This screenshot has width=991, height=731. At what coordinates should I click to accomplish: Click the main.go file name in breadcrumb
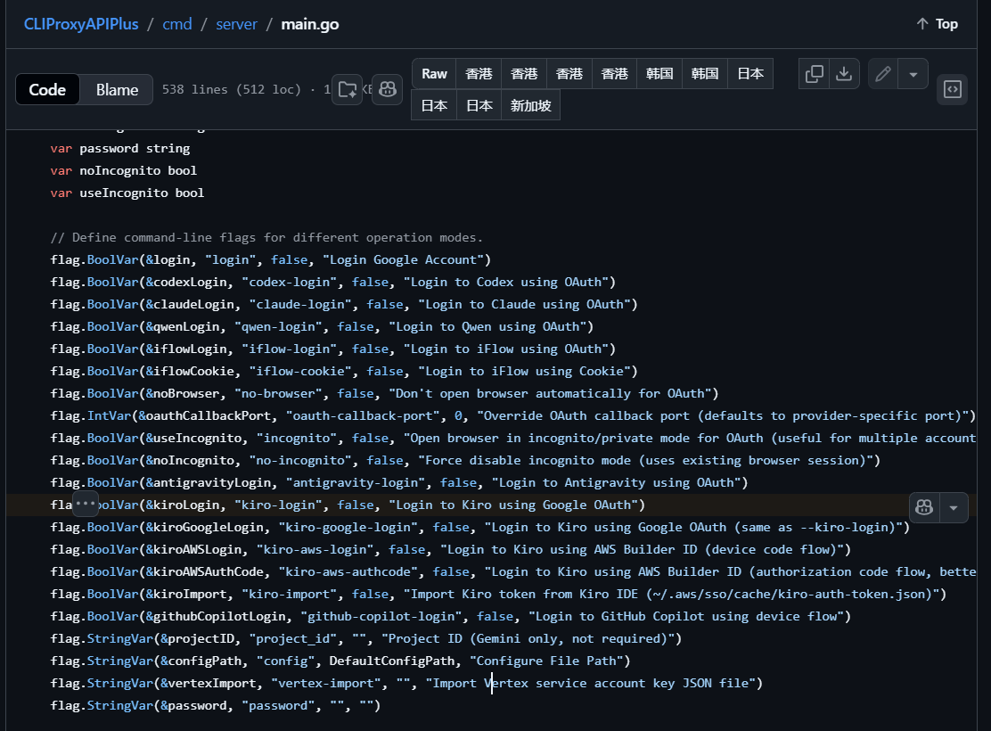(310, 24)
